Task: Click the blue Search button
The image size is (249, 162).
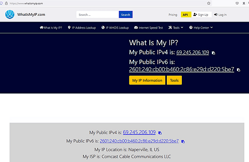Action: pyautogui.click(x=126, y=15)
